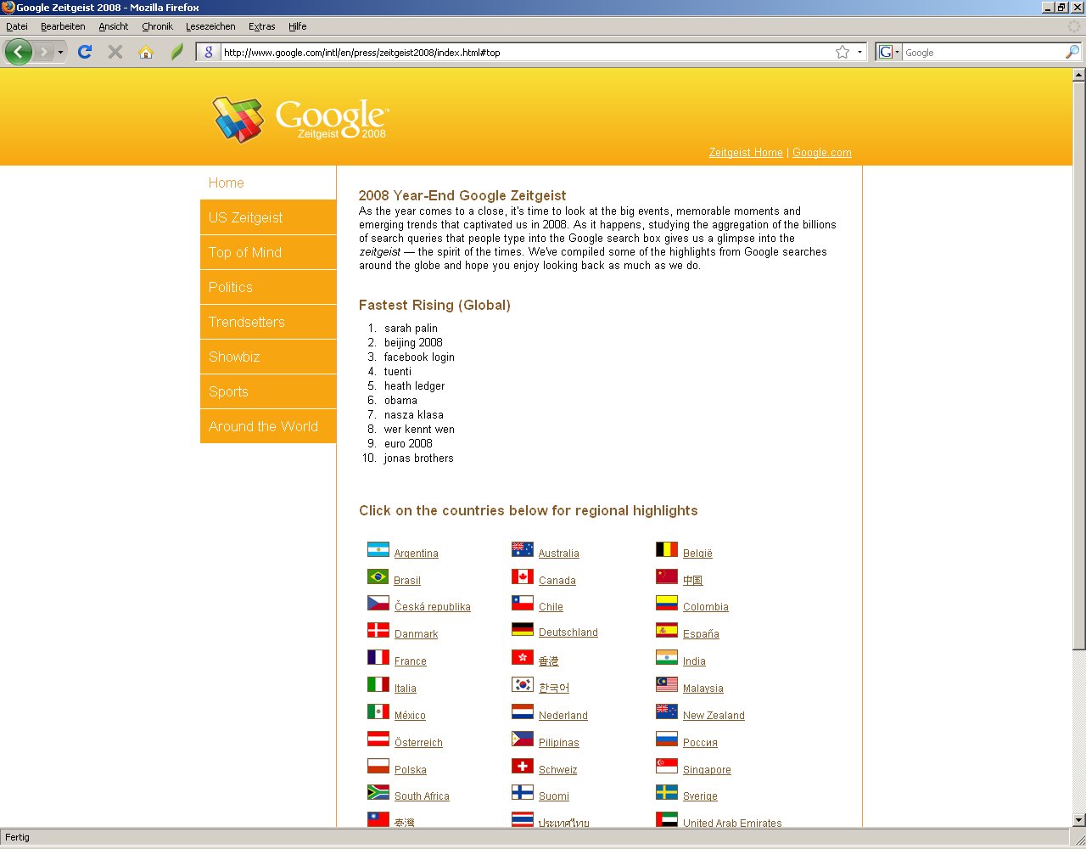
Task: Expand the URL bar history dropdown
Action: (x=859, y=52)
